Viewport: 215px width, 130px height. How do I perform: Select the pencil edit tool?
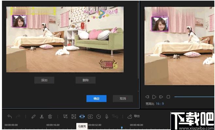pyautogui.click(x=33, y=116)
